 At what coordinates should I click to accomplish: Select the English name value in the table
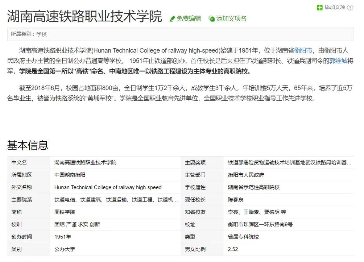point(108,187)
